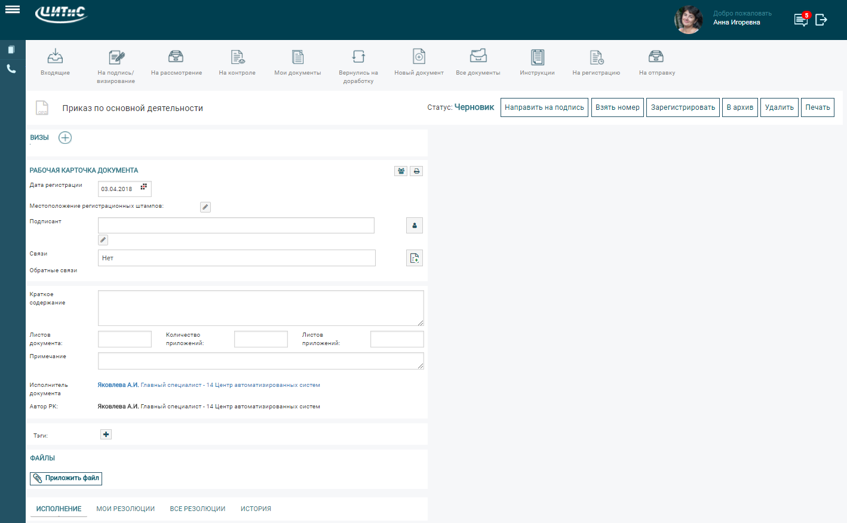This screenshot has width=847, height=523.
Task: Edit registration stamp location pencil icon
Action: [205, 207]
